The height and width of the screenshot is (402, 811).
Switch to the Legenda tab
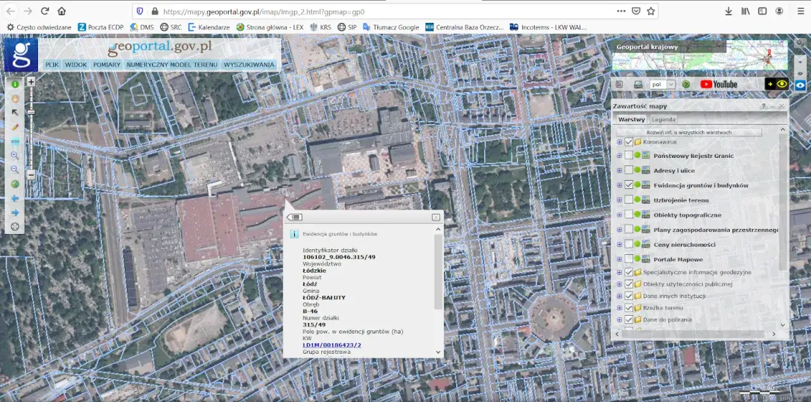point(663,119)
